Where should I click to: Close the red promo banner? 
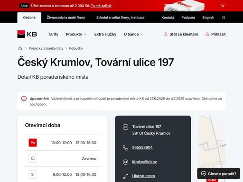223,6
